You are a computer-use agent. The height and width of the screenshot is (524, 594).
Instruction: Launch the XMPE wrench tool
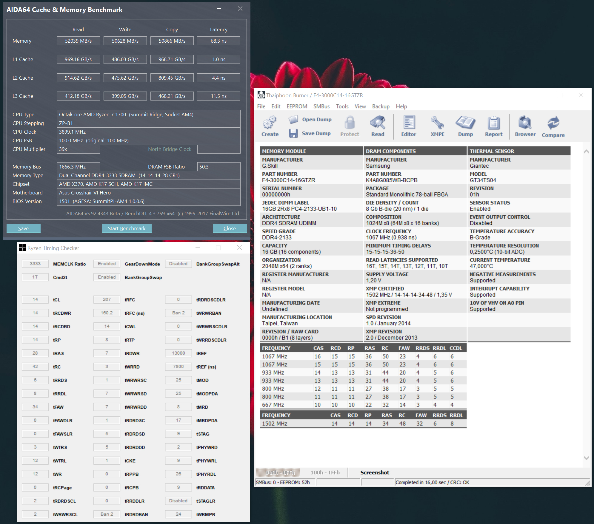tap(437, 123)
